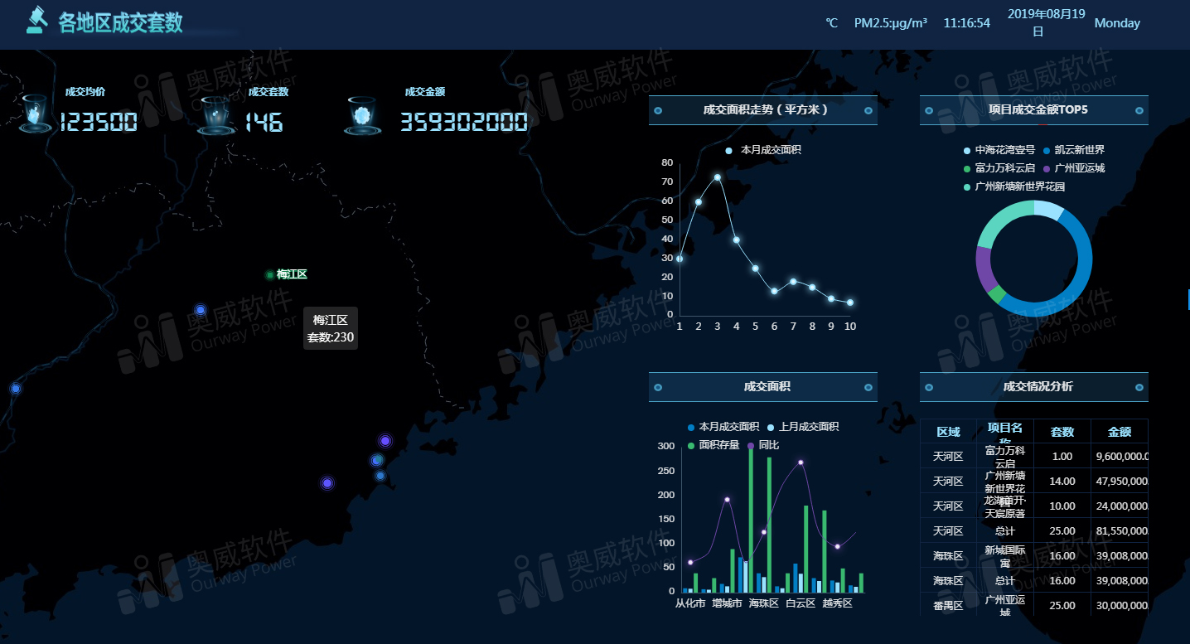The height and width of the screenshot is (644, 1190).
Task: Click the 成交套数 hologram icon
Action: (217, 114)
